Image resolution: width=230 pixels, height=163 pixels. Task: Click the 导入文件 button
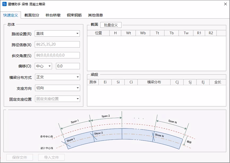tap(51, 157)
